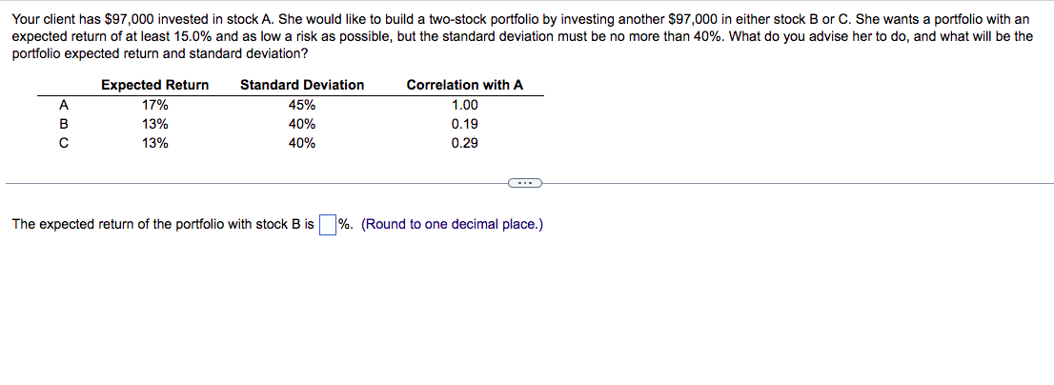Click stock A's 17% expected return cell

pyautogui.click(x=155, y=105)
